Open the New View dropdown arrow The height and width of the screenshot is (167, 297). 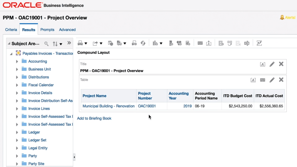161,43
